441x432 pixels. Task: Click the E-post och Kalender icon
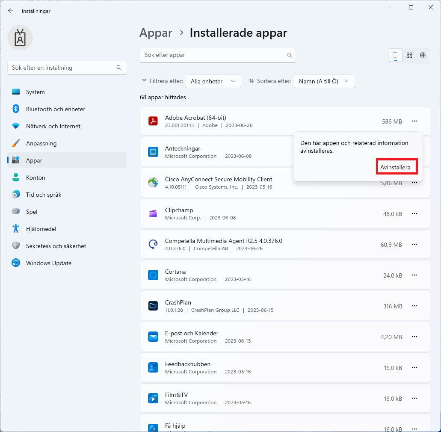(x=153, y=337)
